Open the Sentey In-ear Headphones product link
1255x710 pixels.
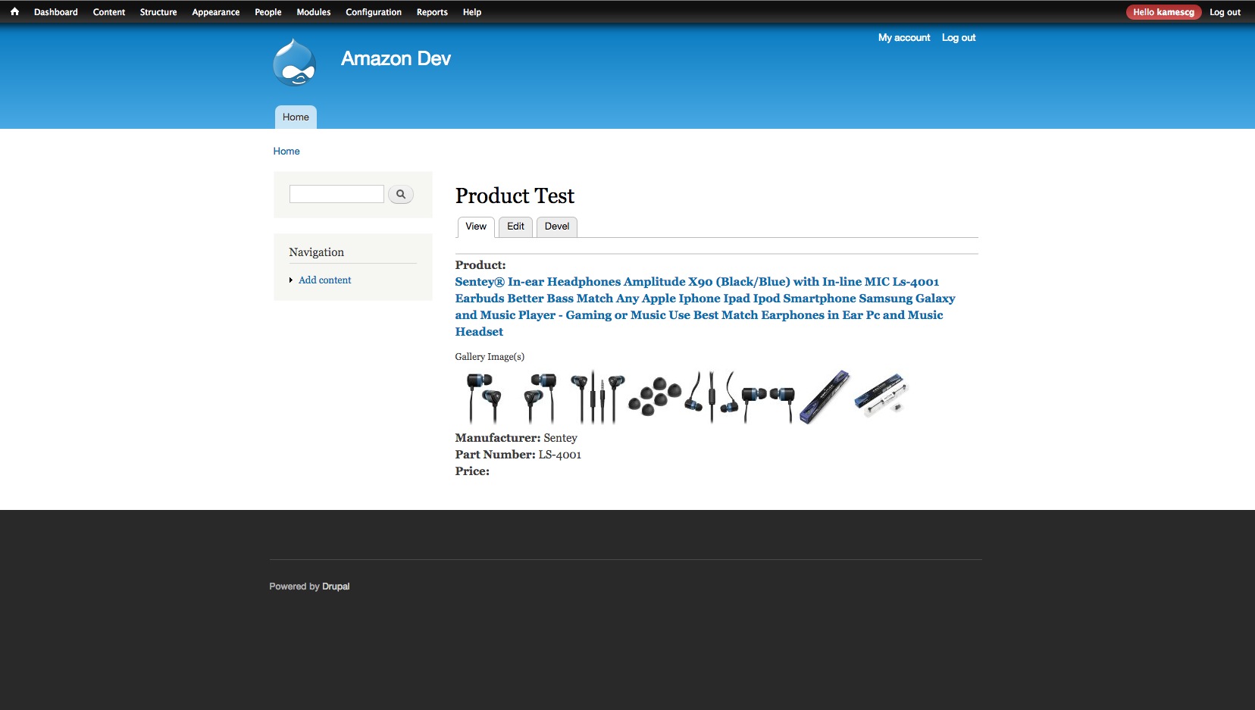[x=705, y=307]
